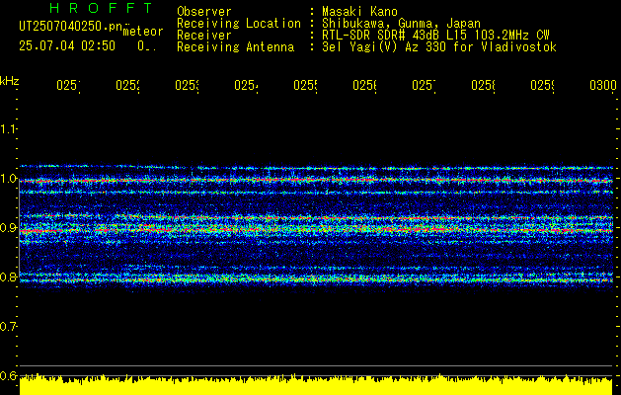
Task: Click the kHz axis unit label
Action: [9, 81]
